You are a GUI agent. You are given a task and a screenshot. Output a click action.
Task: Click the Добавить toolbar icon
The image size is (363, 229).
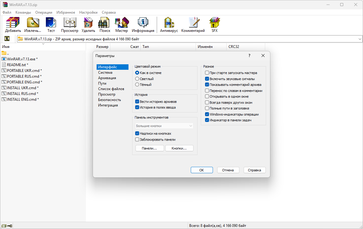tap(13, 22)
